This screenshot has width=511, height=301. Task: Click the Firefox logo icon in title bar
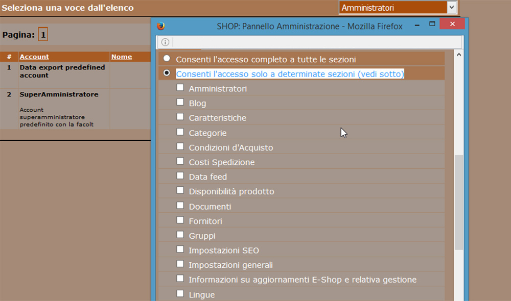[x=160, y=26]
